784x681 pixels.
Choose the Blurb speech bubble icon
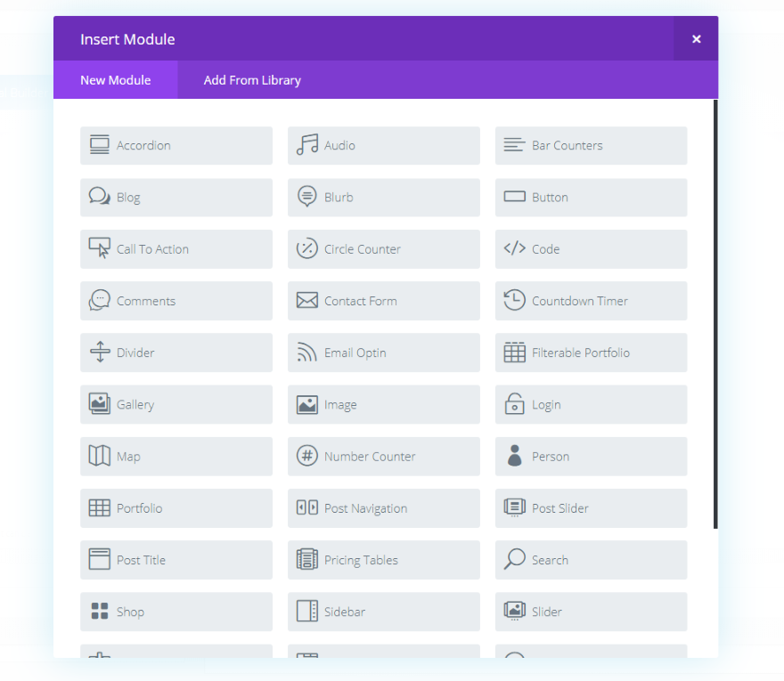pyautogui.click(x=307, y=197)
